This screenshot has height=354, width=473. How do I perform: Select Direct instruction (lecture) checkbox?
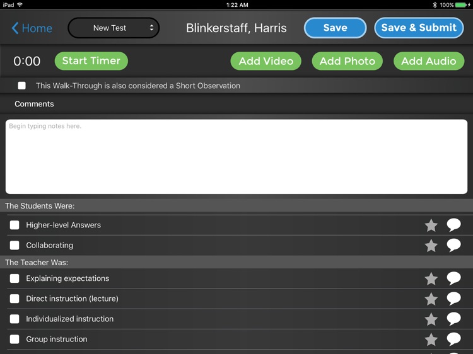coord(15,299)
